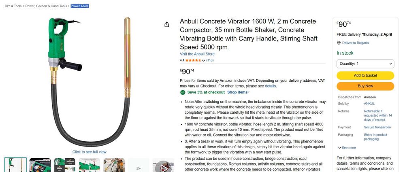Expand the See more seller details
The image size is (405, 172).
tap(347, 148)
